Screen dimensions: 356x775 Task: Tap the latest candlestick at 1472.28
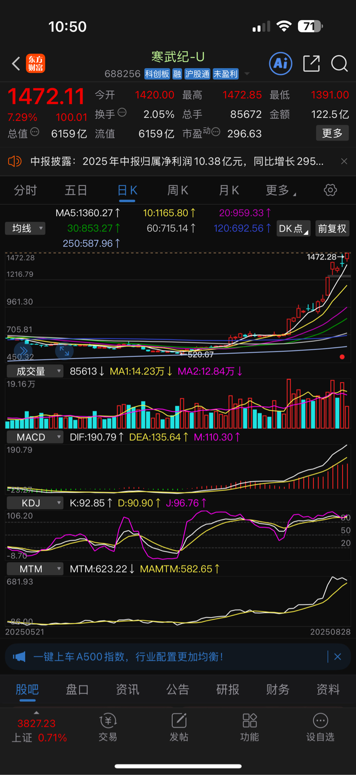pos(347,256)
